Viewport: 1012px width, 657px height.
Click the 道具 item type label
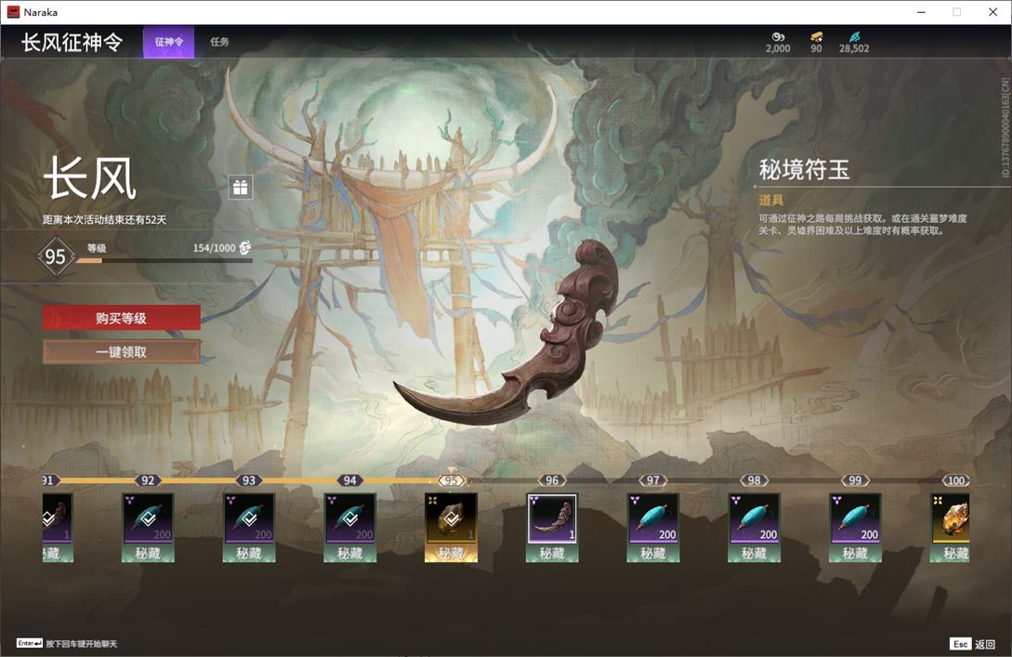771,200
